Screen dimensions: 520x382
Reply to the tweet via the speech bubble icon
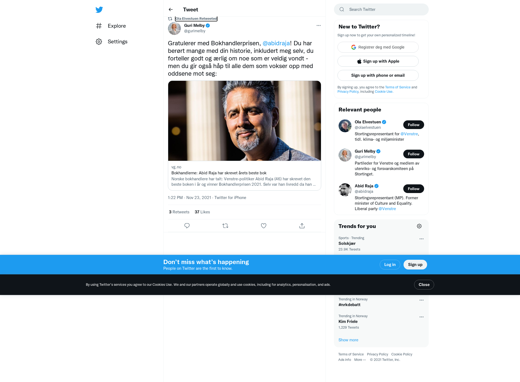click(x=187, y=226)
